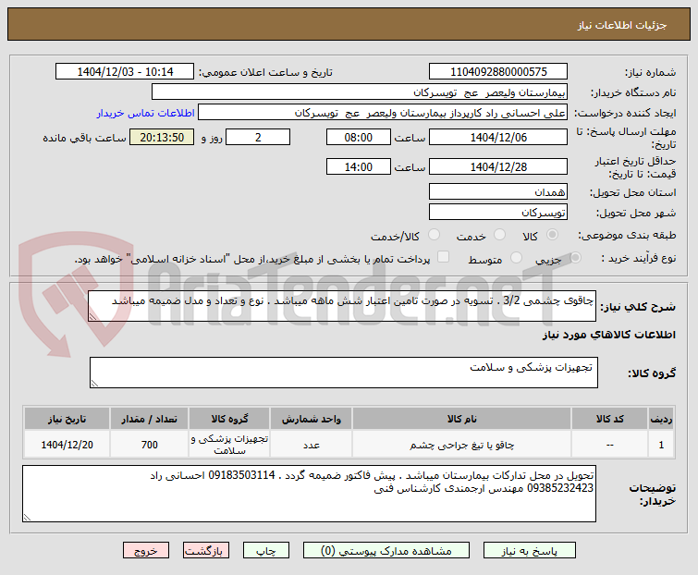Screen dimensions: 698x575
Task: Click نام کالا column header
Action: [x=461, y=419]
